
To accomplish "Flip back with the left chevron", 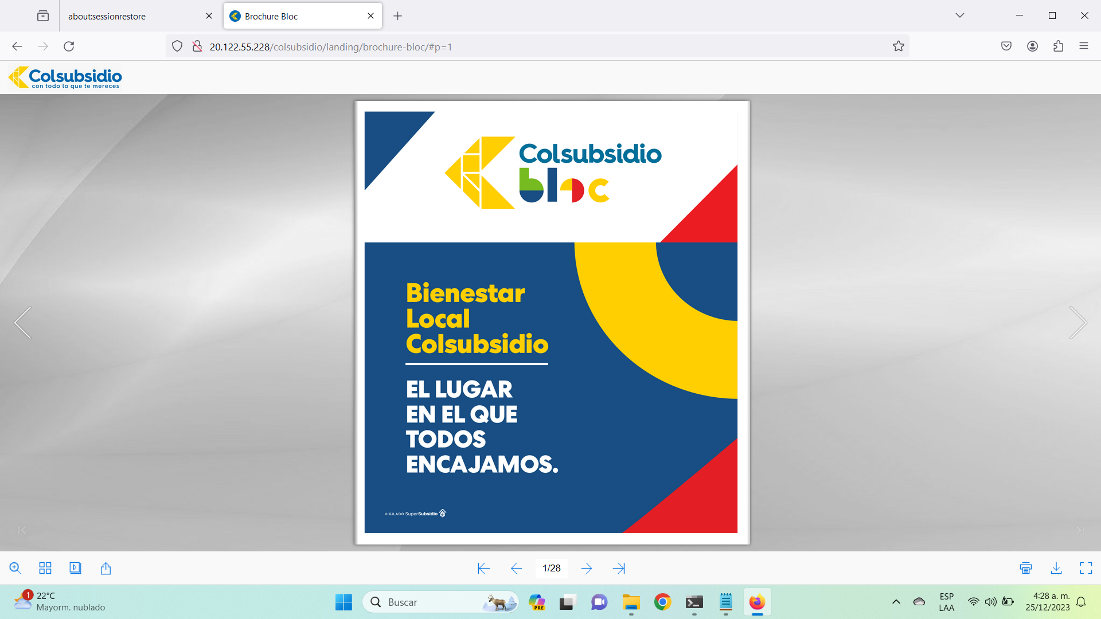I will point(23,323).
